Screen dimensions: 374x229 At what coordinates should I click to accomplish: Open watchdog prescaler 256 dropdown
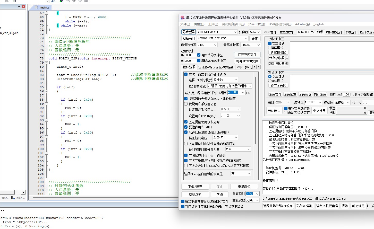pos(238,149)
